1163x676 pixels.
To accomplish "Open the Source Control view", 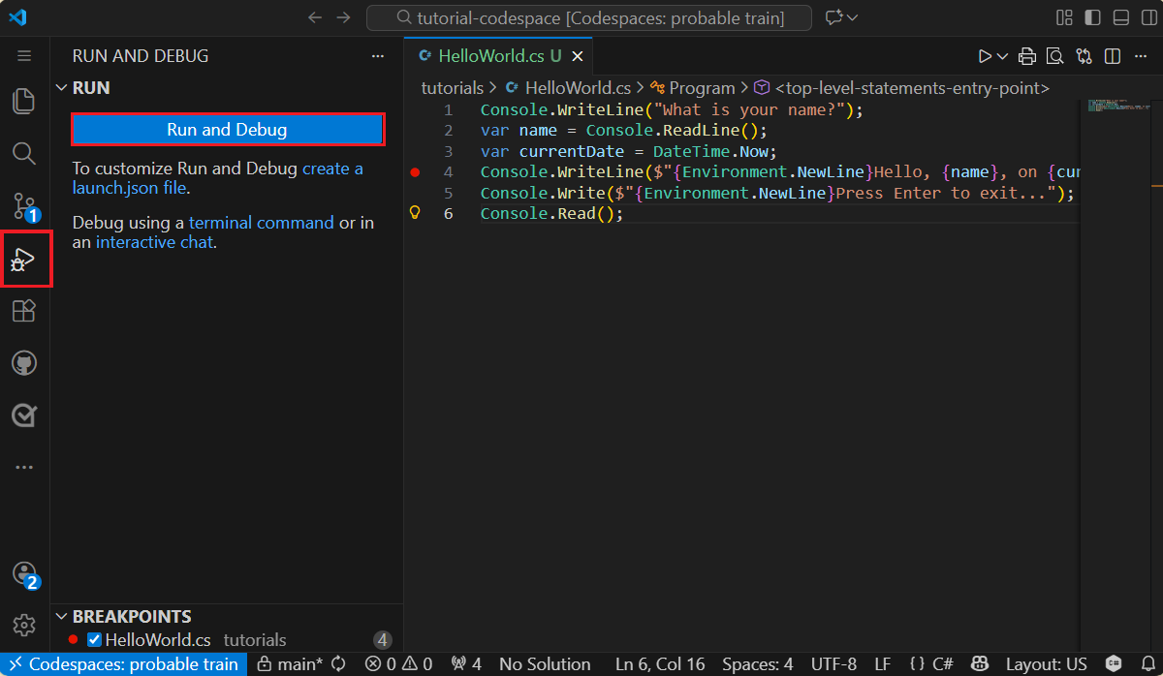I will (23, 205).
